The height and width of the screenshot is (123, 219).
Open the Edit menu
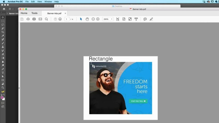pyautogui.click(x=33, y=2)
